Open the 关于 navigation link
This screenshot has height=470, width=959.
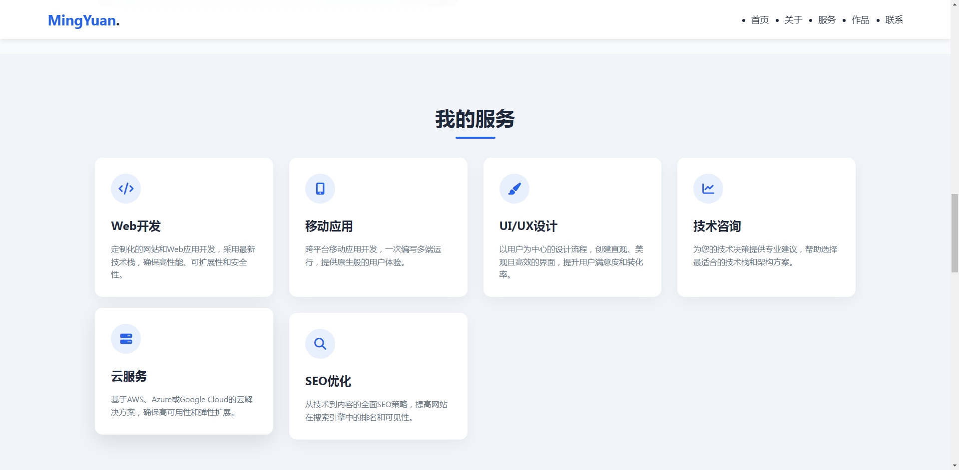(x=793, y=20)
